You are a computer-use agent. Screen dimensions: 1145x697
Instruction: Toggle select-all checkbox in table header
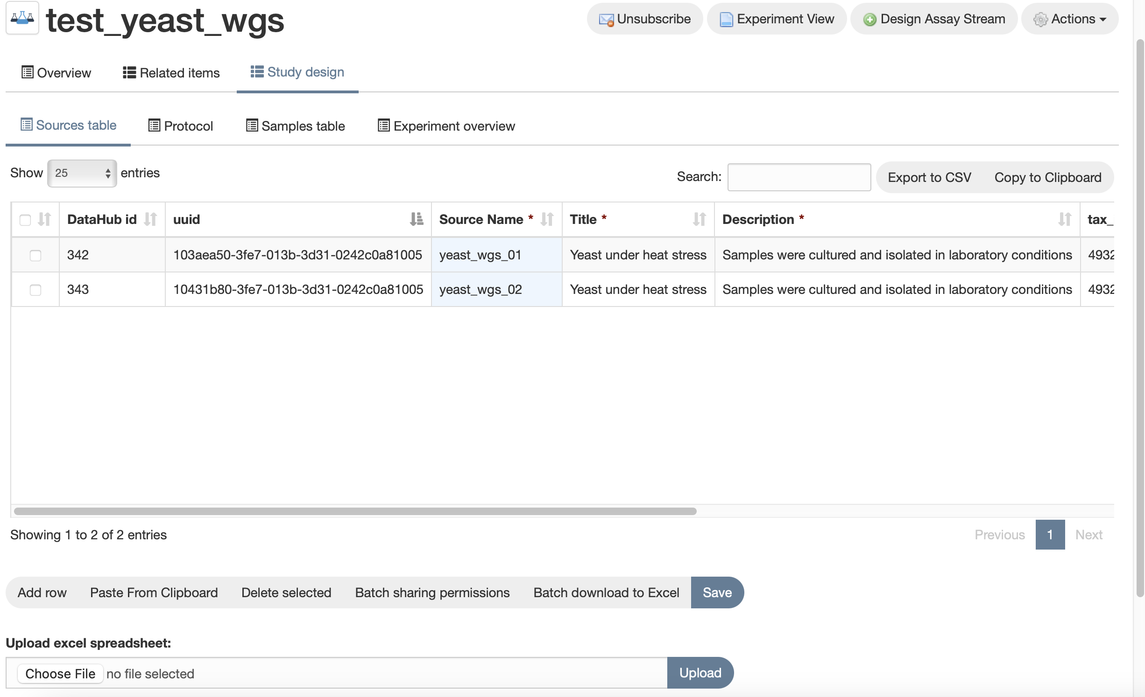(25, 220)
